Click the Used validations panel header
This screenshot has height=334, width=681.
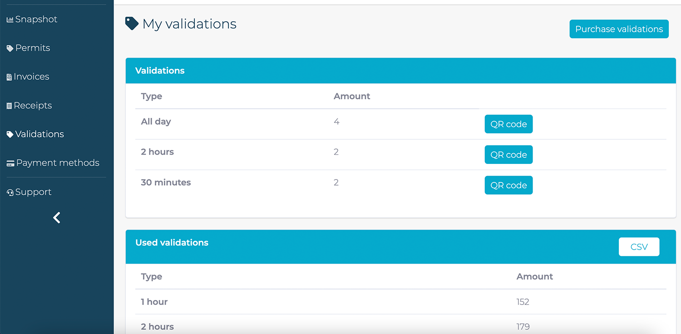pyautogui.click(x=401, y=247)
